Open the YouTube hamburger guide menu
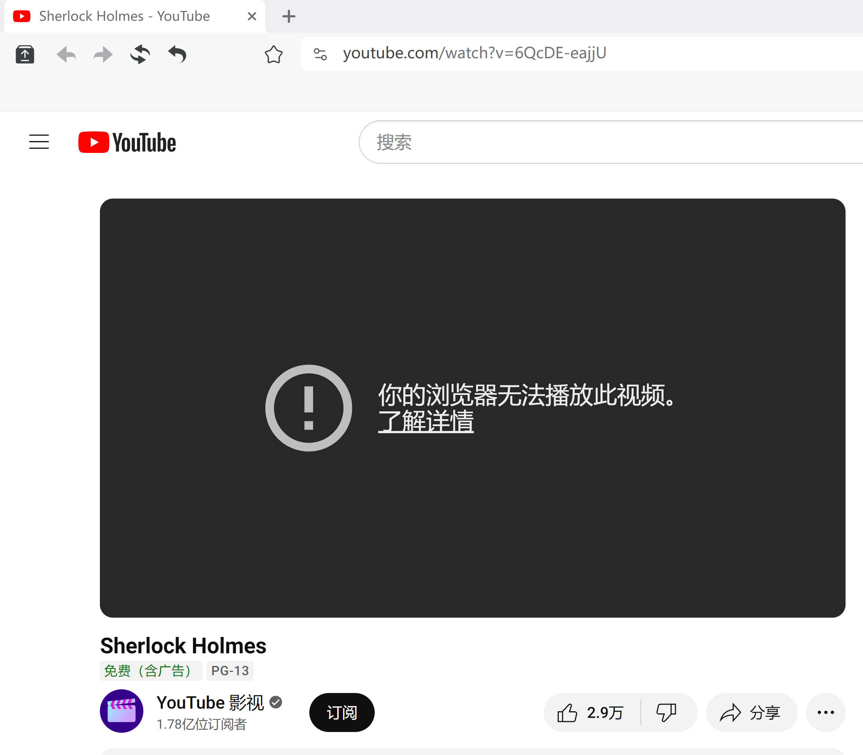Viewport: 863px width, 755px height. 39,142
